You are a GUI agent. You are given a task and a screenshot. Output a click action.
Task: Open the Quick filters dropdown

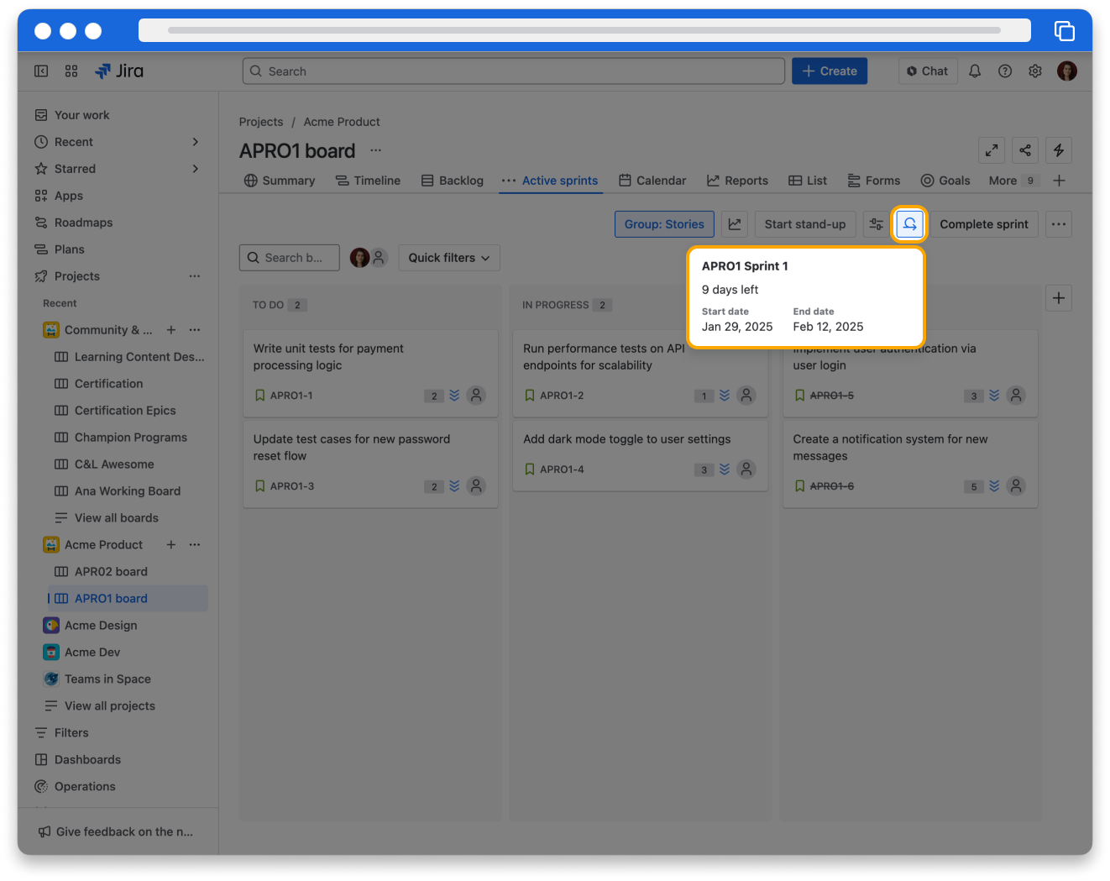click(449, 258)
